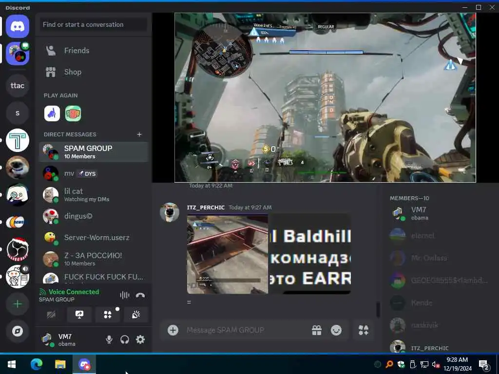
Task: Select member Kende
Action: [x=439, y=303]
